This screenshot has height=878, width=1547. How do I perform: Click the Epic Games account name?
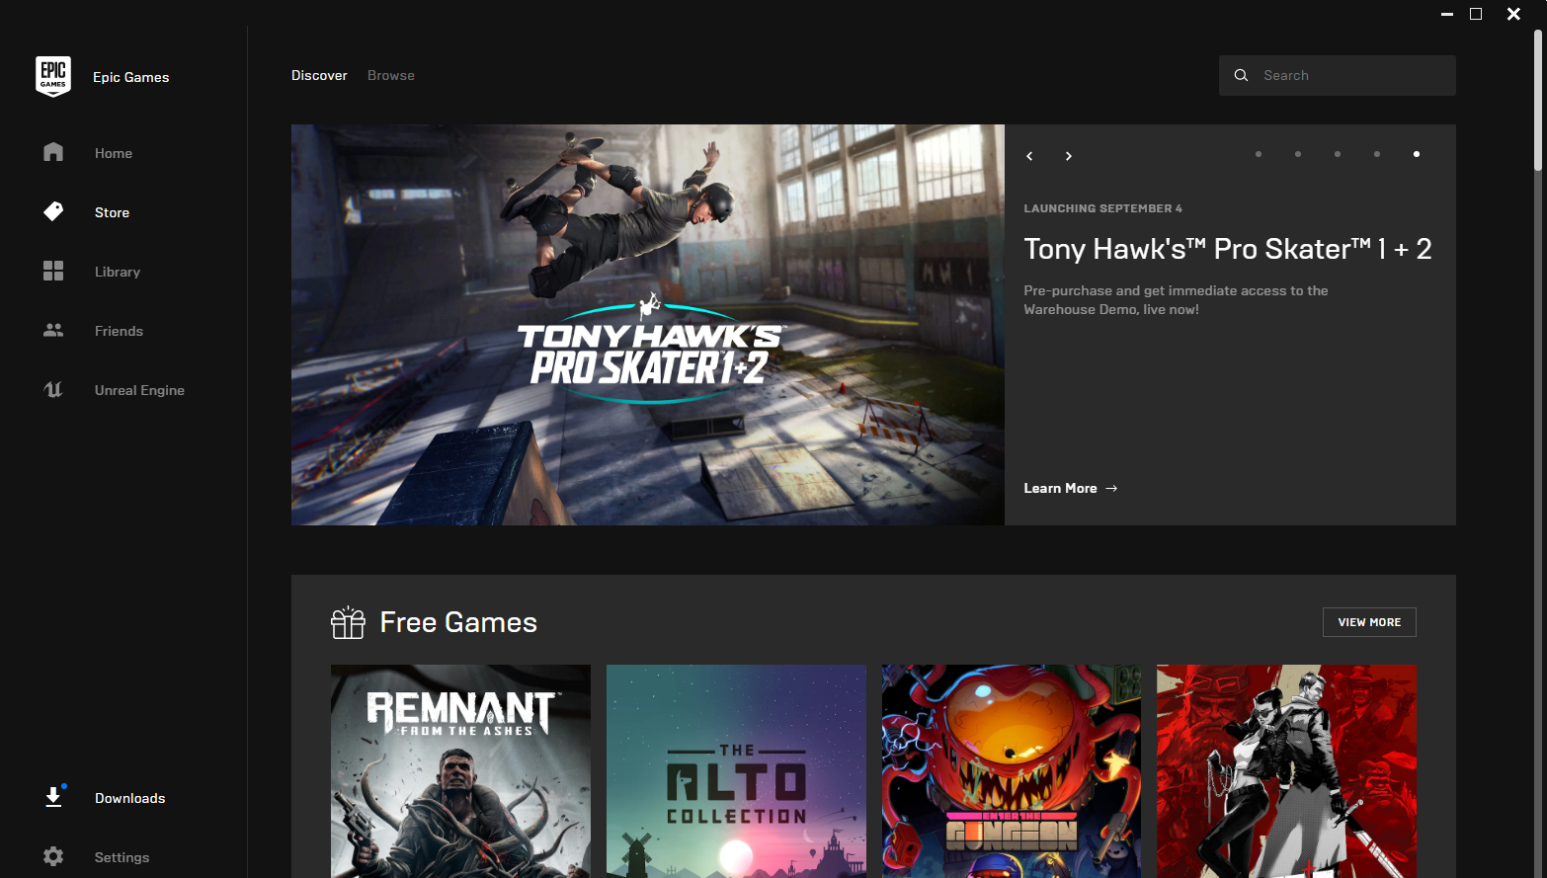[130, 77]
